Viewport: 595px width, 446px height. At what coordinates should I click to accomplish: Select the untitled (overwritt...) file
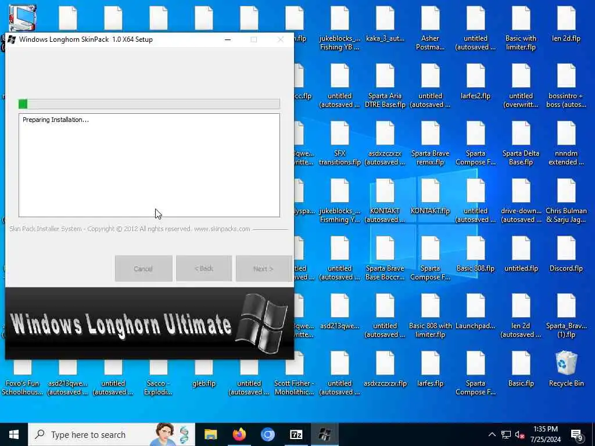[521, 86]
